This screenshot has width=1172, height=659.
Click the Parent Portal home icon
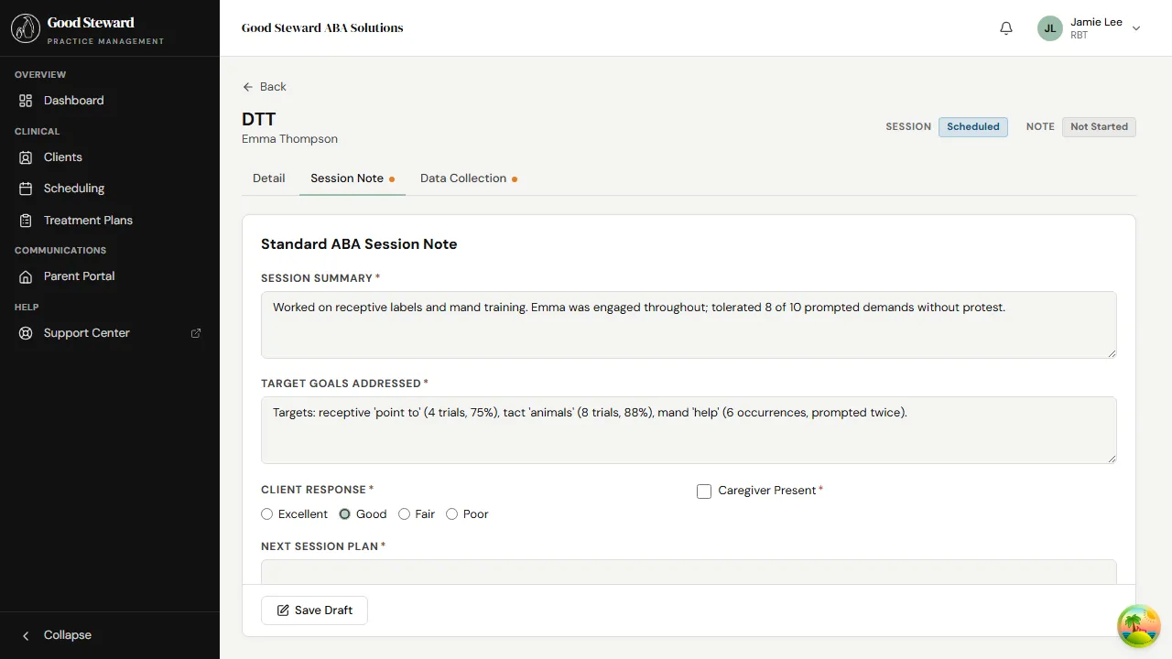click(26, 276)
